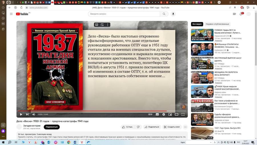Expand the taskbar address dropdown arrow
Viewport: 257px width, 145px height.
point(211,142)
